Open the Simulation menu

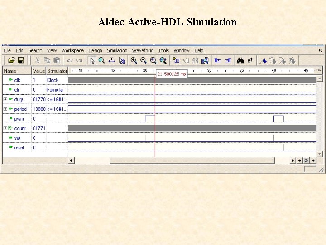pos(117,50)
